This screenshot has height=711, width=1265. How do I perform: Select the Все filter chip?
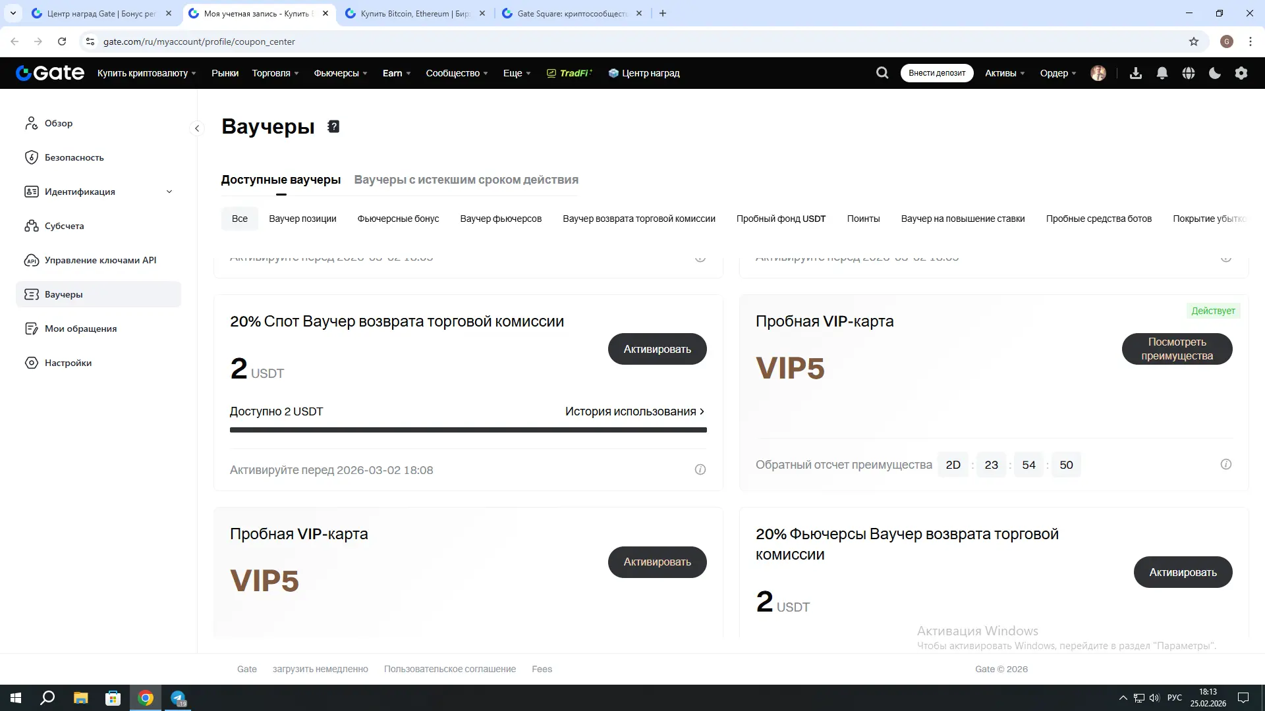click(x=240, y=219)
